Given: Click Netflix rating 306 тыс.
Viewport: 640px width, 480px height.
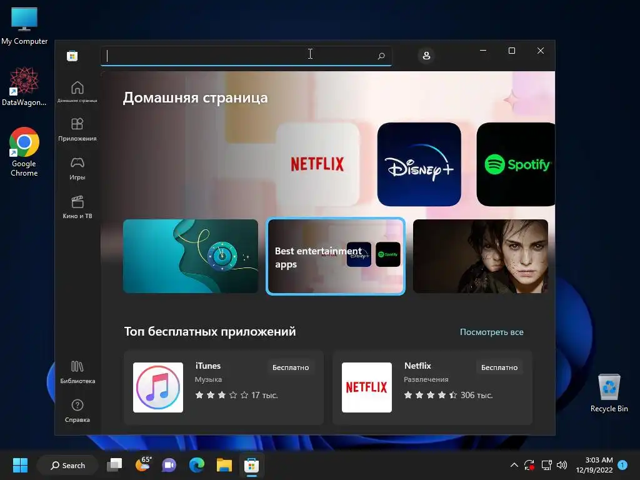Looking at the screenshot, I should (x=448, y=395).
